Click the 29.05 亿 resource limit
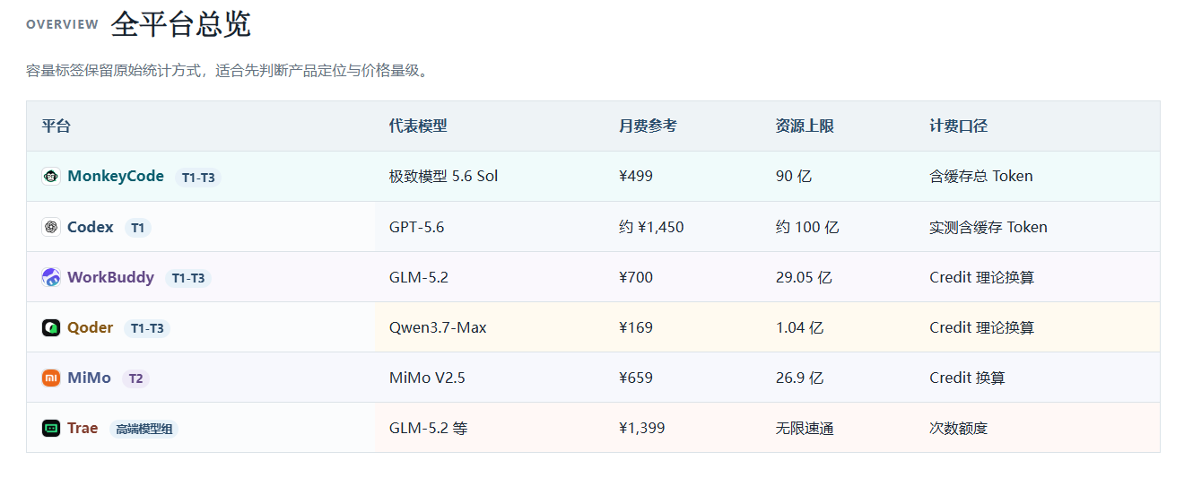 804,277
